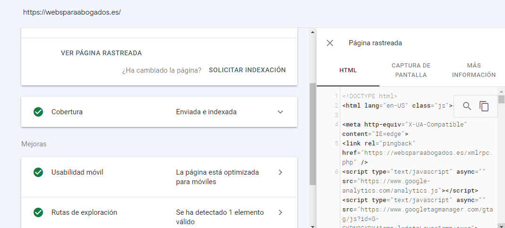The height and width of the screenshot is (228, 505).
Task: Click the 'Enviada e indexada' status text
Action: 206,112
